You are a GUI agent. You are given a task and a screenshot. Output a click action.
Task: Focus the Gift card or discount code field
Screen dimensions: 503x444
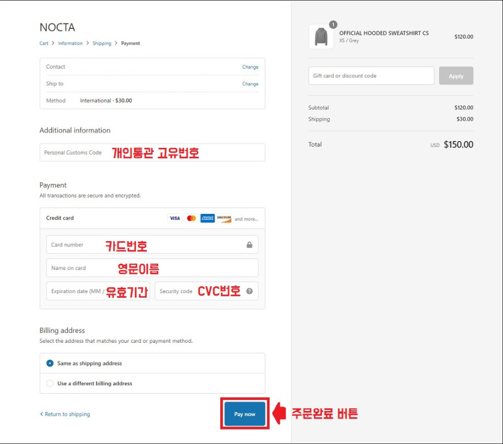[x=371, y=76]
